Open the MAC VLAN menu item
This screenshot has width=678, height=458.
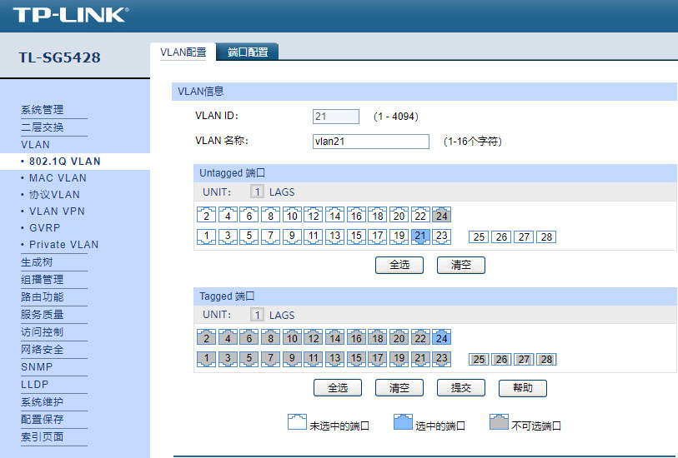pos(58,178)
